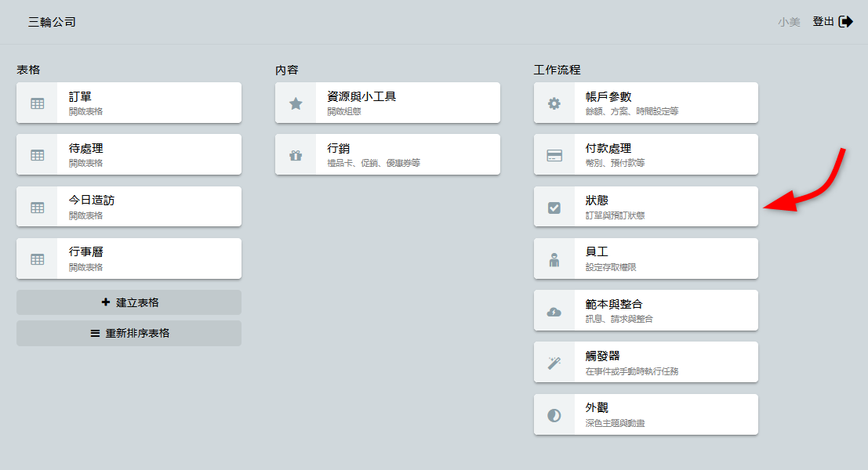Click the cloud icon for 範本與整合
This screenshot has width=868, height=470.
554,311
